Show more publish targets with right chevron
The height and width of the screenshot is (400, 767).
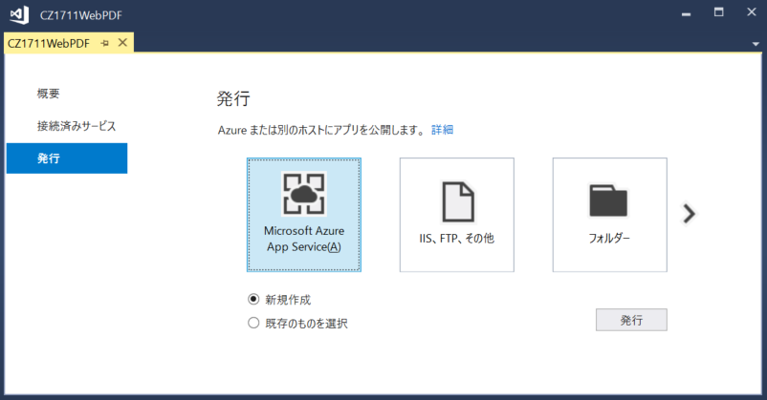[690, 214]
